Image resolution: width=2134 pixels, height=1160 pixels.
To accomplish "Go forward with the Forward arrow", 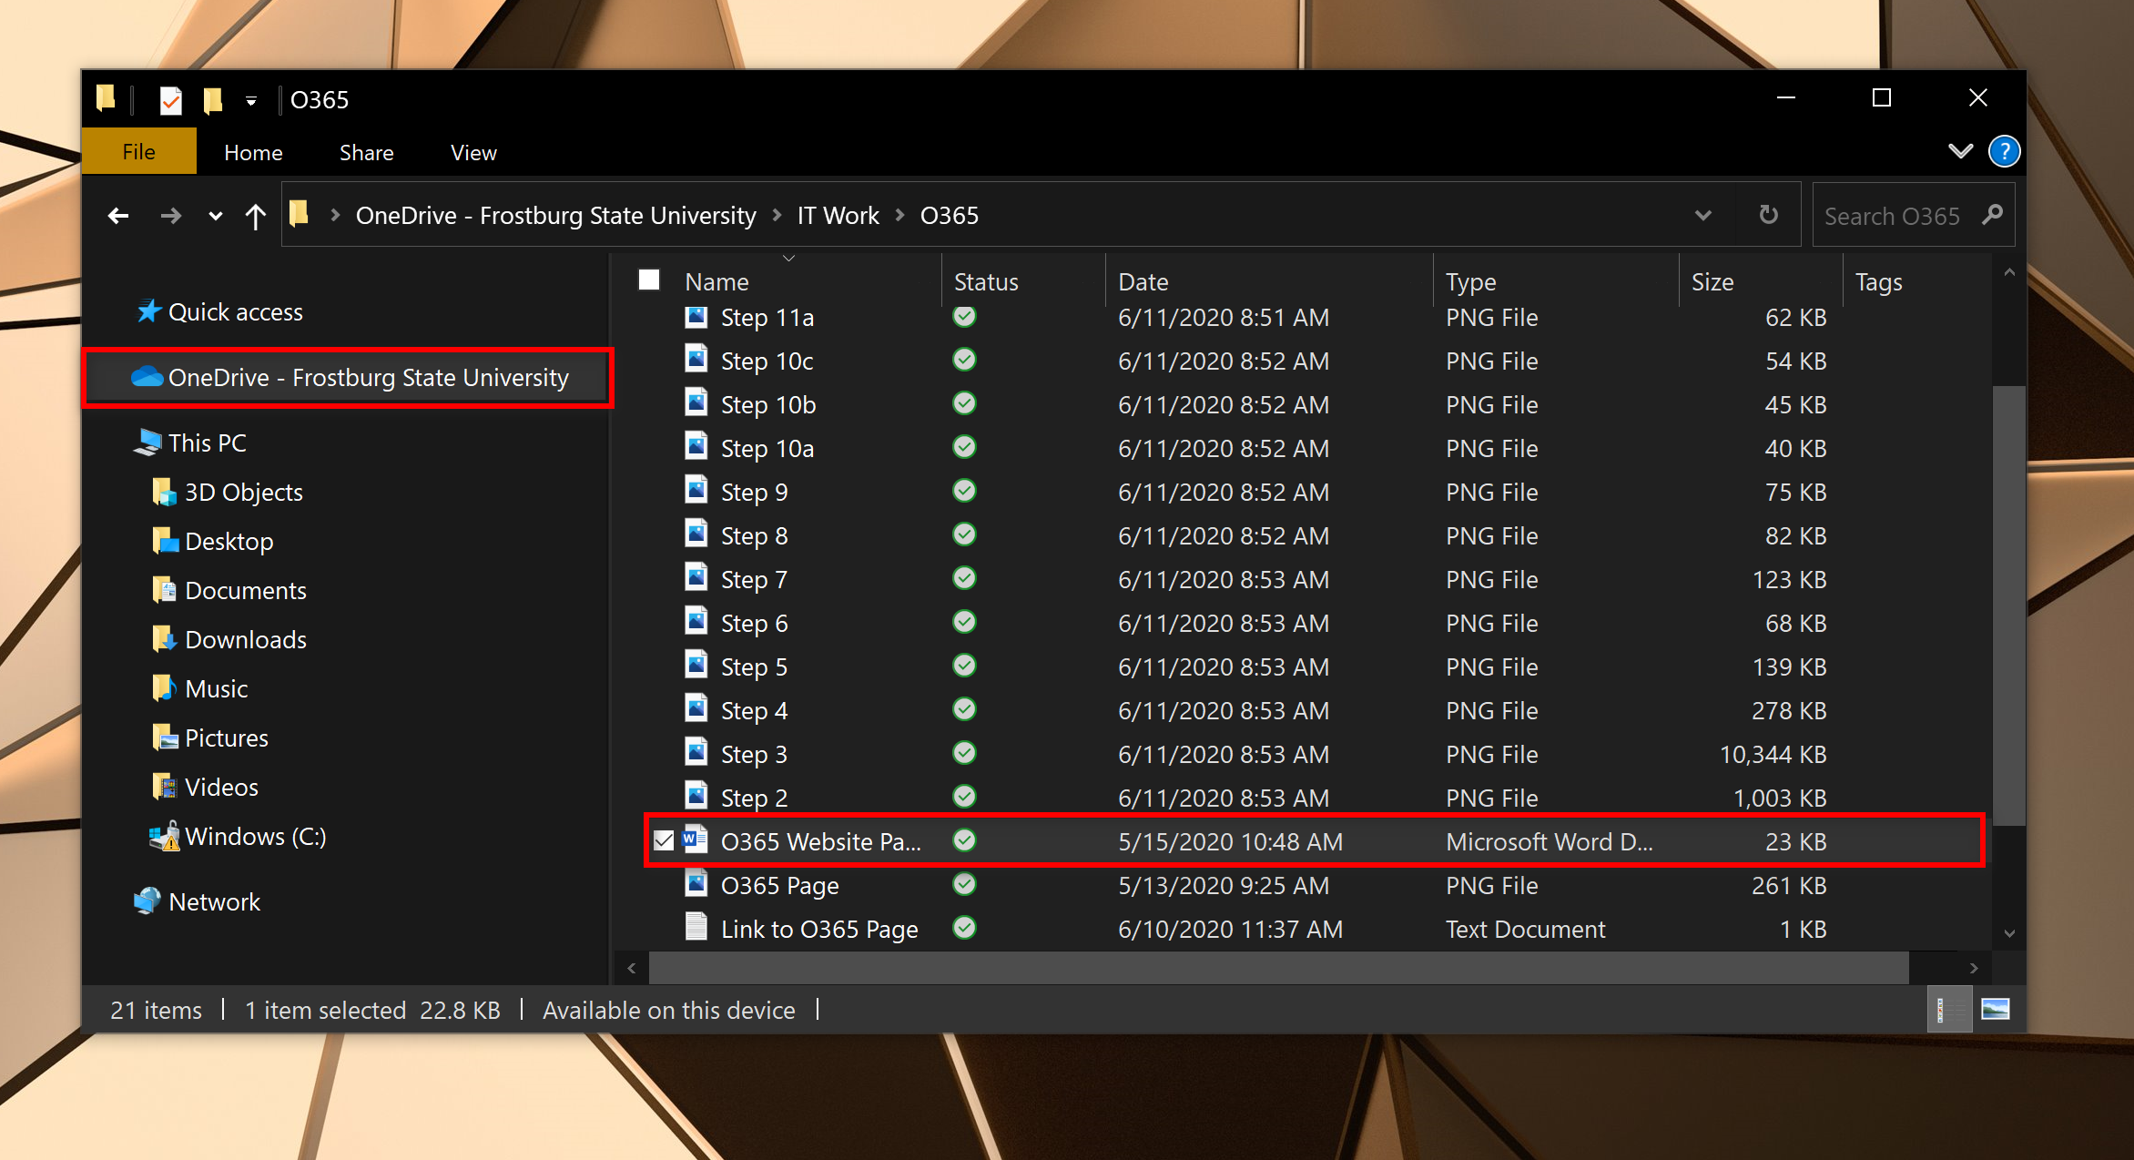I will coord(170,216).
